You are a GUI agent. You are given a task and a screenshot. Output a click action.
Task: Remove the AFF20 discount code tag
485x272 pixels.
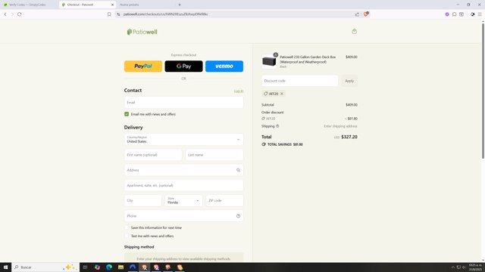click(282, 94)
